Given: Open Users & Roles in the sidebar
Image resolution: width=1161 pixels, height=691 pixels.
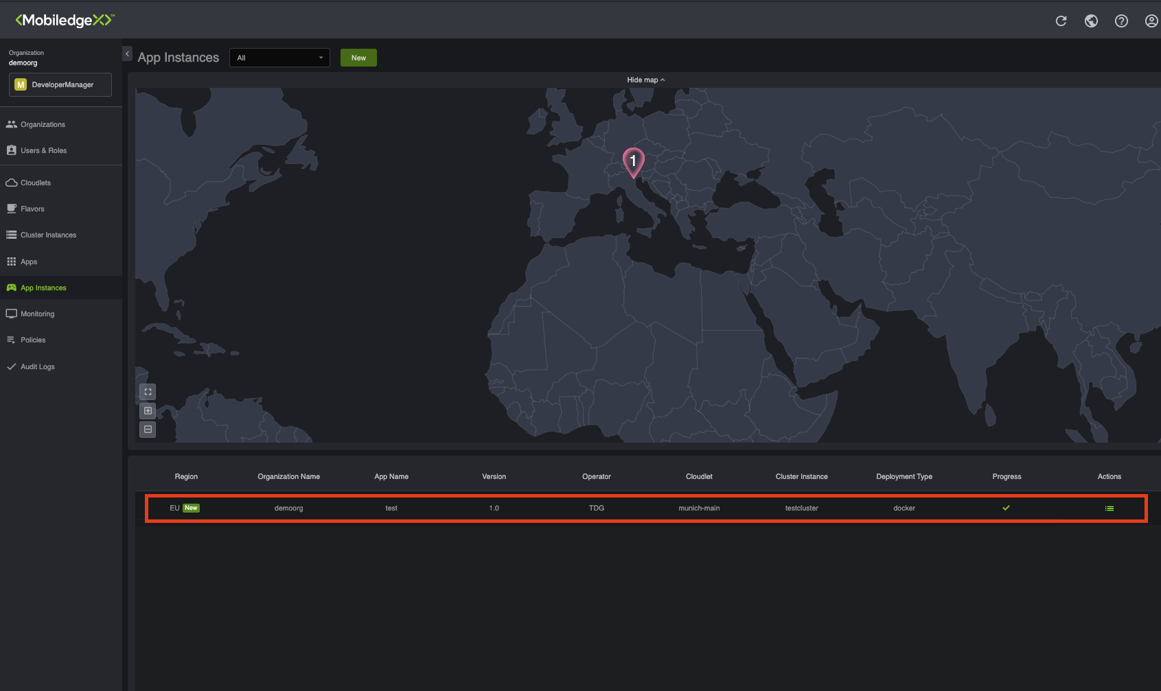Looking at the screenshot, I should click(61, 150).
